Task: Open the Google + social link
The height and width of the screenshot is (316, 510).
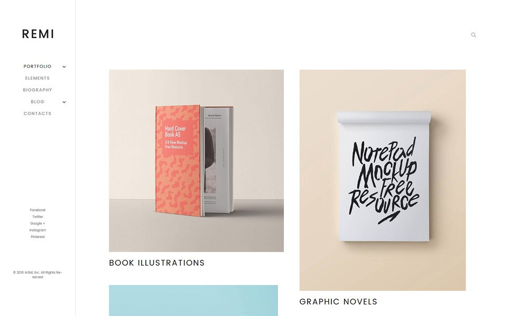Action: (38, 224)
